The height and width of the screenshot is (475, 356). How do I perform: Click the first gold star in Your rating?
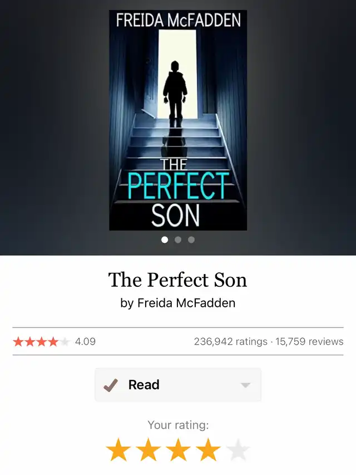coord(118,449)
